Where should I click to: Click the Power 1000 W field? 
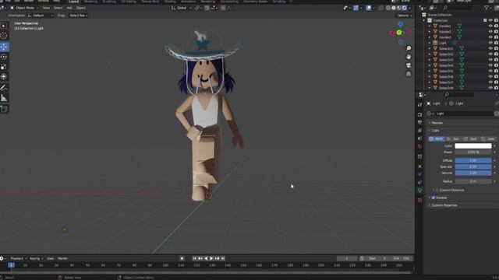click(x=473, y=152)
